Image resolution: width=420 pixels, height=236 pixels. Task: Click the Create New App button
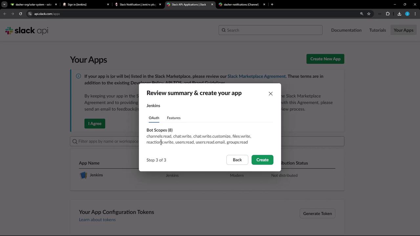coord(325,59)
